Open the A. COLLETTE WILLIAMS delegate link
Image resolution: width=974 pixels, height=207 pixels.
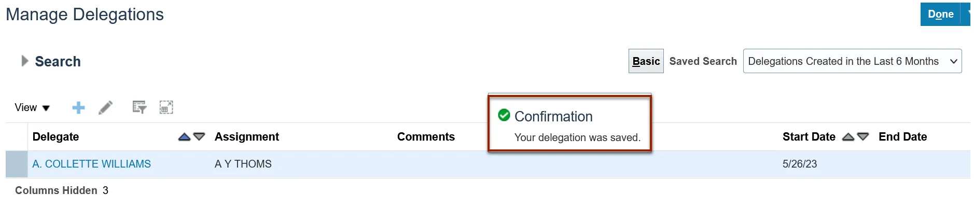[91, 164]
